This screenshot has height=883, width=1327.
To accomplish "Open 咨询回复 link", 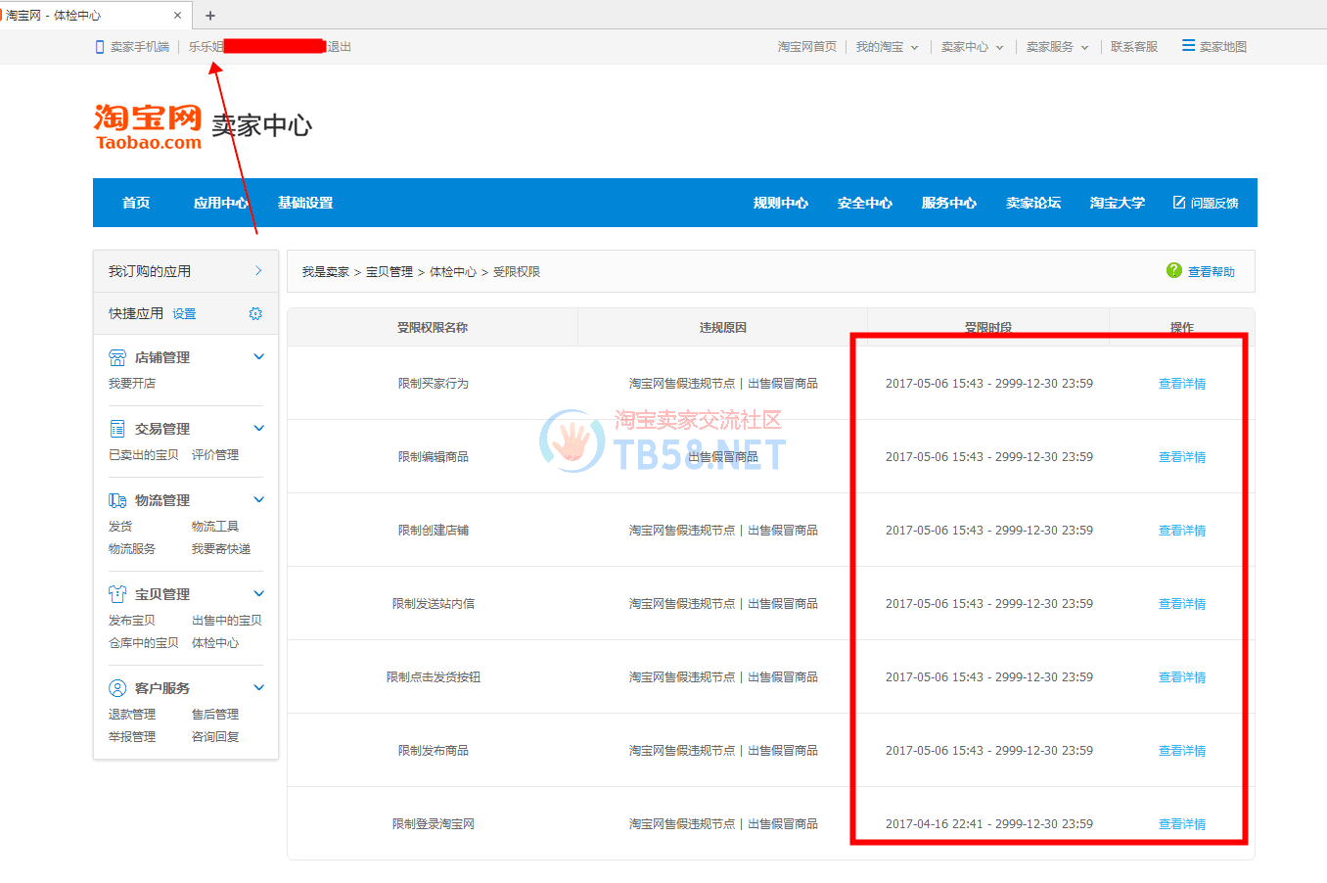I will [215, 737].
